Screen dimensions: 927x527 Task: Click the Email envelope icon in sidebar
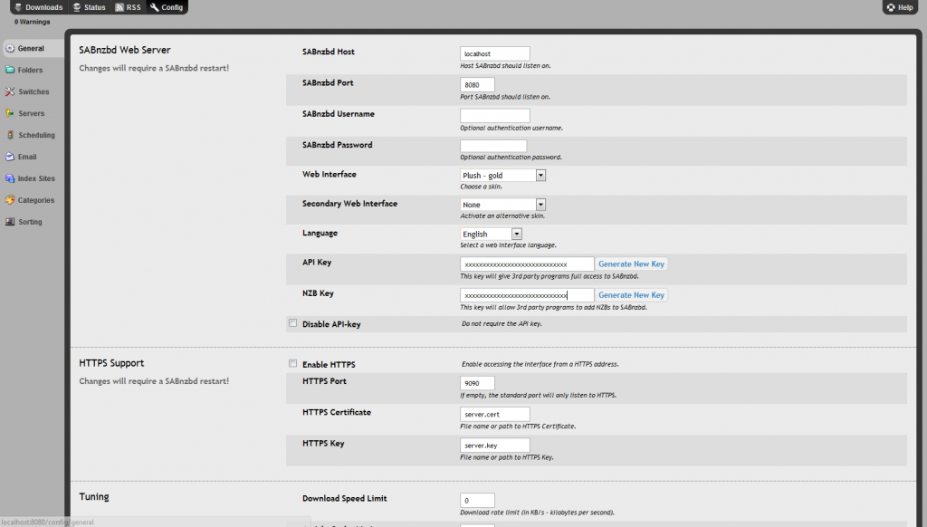pos(10,157)
